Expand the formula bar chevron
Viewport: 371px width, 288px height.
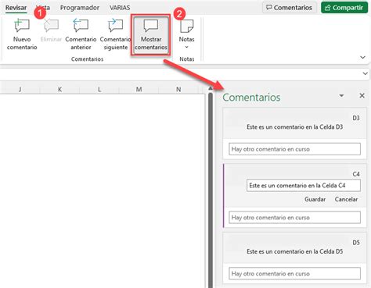pos(366,73)
